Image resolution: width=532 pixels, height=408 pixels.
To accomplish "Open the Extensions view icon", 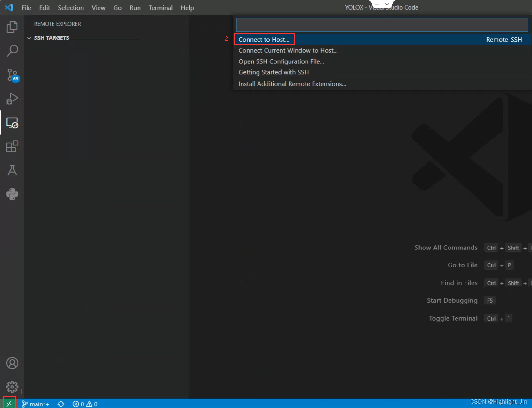I will [12, 147].
